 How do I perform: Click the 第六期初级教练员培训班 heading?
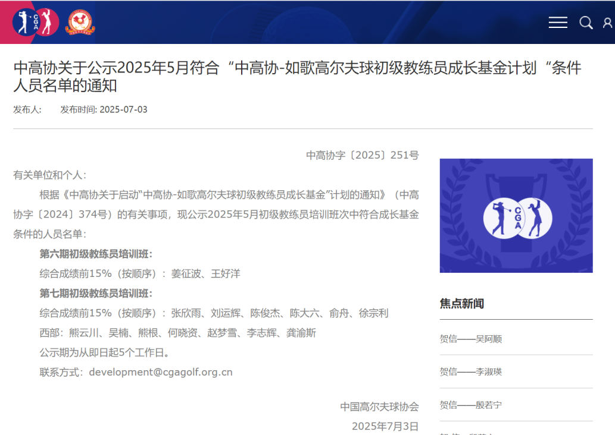[96, 254]
